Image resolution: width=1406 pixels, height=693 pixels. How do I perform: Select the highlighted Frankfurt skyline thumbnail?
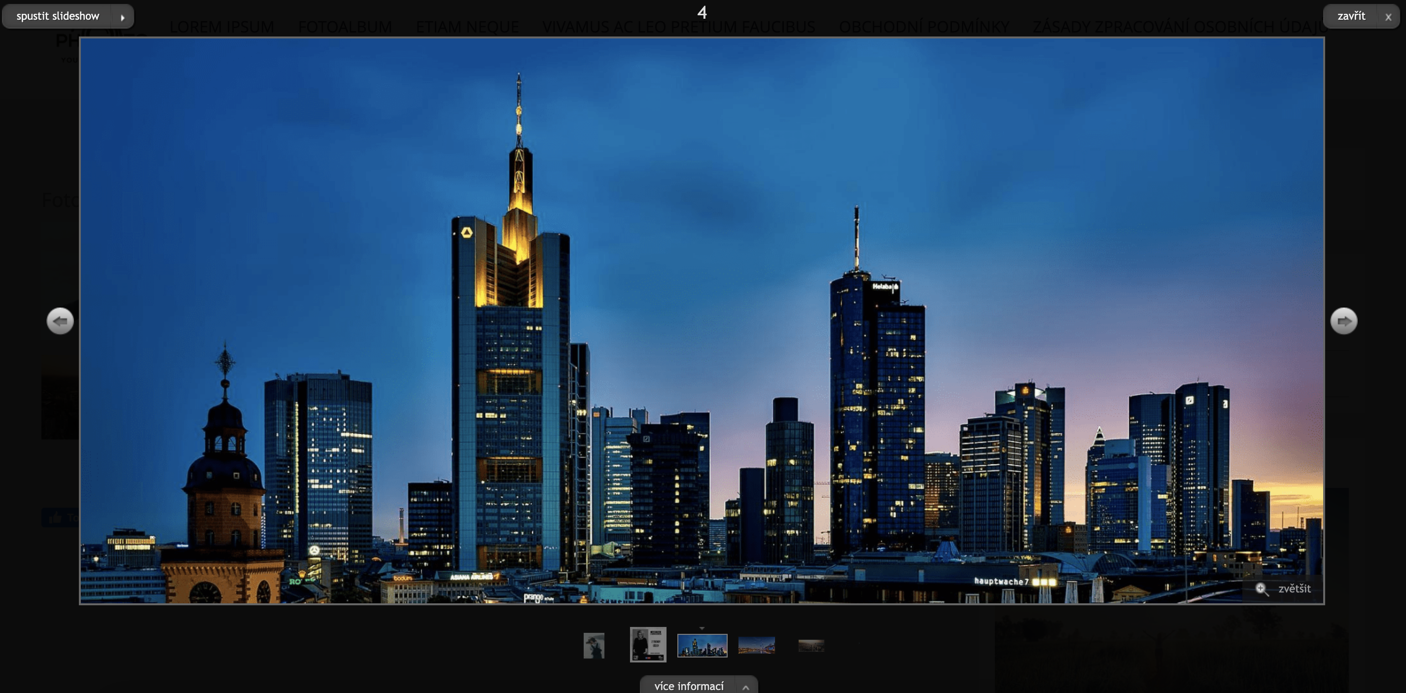click(x=702, y=646)
